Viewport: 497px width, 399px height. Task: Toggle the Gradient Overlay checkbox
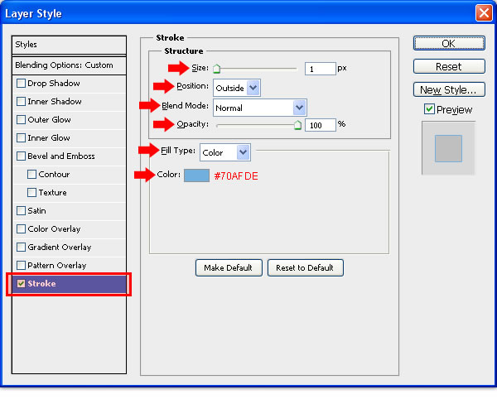click(21, 247)
